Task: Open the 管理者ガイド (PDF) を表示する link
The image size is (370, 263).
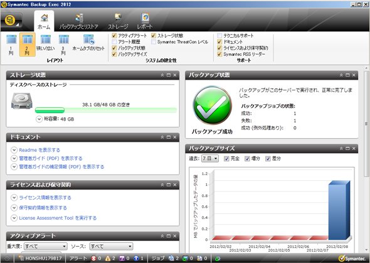Action: point(51,158)
